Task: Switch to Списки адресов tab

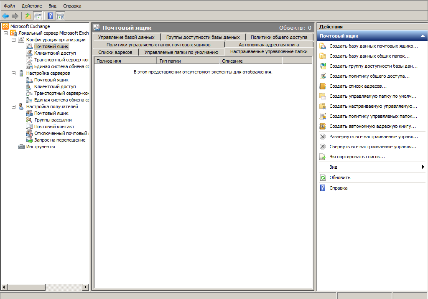Action: click(x=115, y=52)
